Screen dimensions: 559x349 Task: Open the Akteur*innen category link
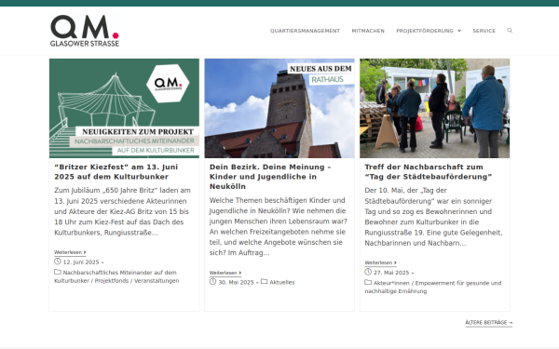391,283
